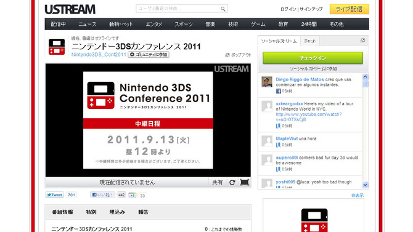Click the tweet count 701
Screen dimensions: 413x232
(x=71, y=195)
